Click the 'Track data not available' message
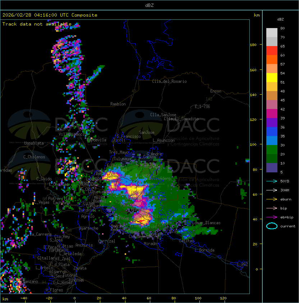 click(x=37, y=24)
